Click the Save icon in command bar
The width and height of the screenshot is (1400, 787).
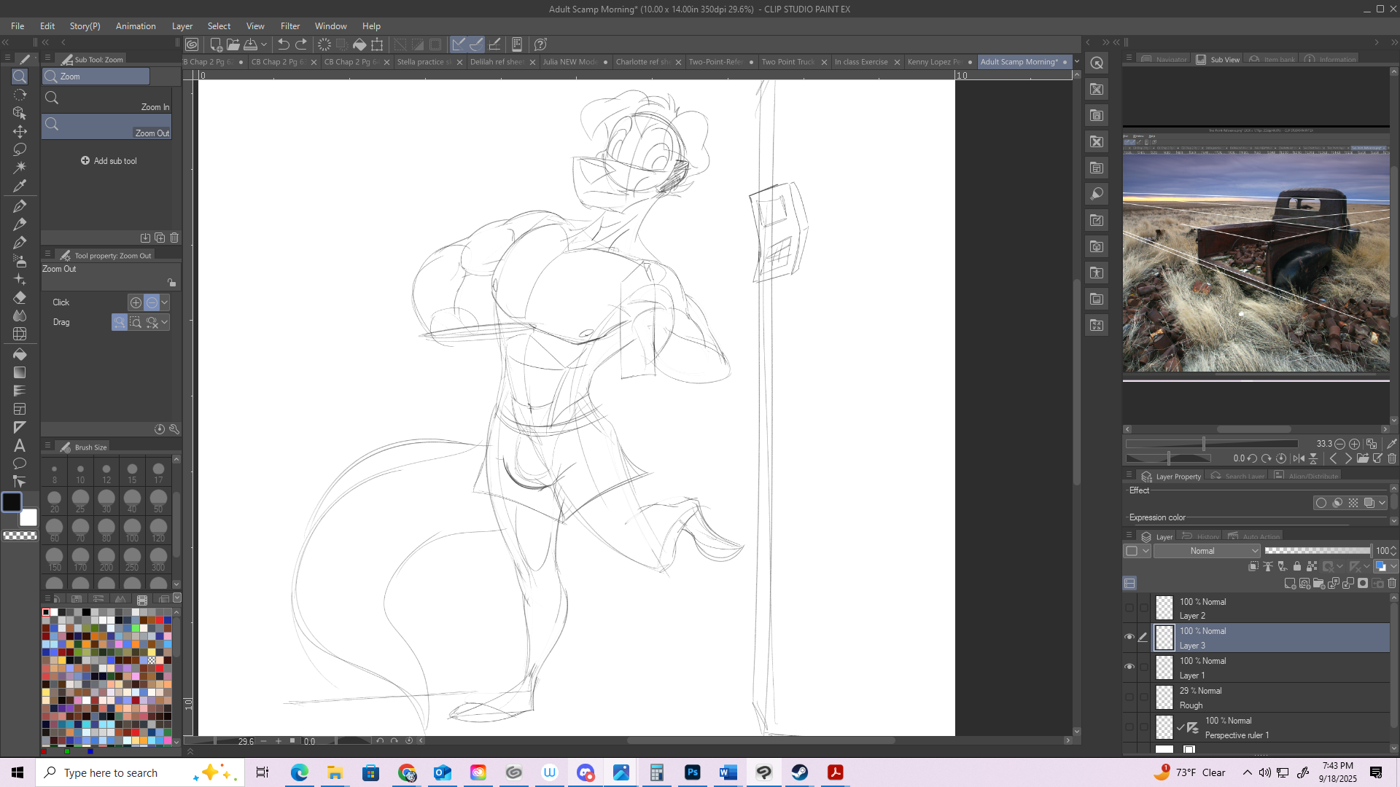[x=251, y=44]
